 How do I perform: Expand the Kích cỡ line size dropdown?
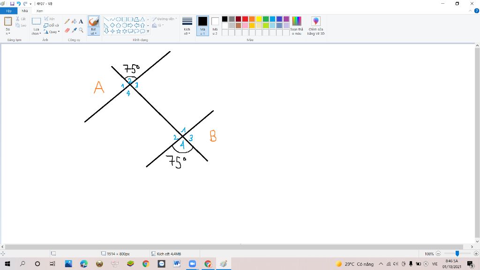point(187,26)
